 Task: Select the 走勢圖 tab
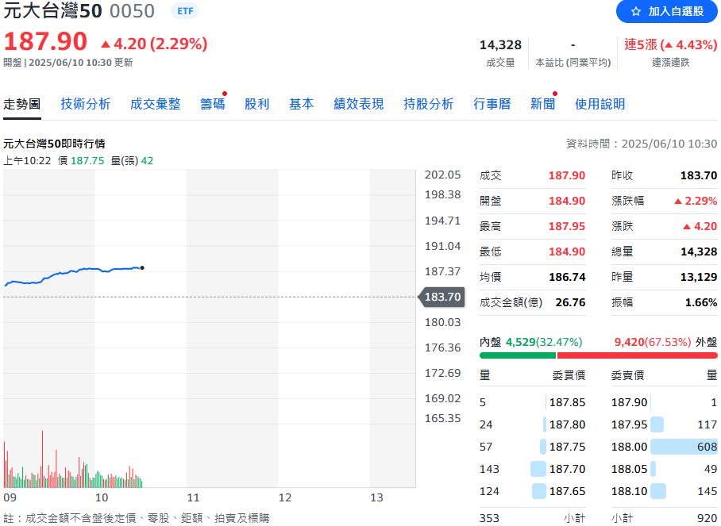click(x=21, y=104)
